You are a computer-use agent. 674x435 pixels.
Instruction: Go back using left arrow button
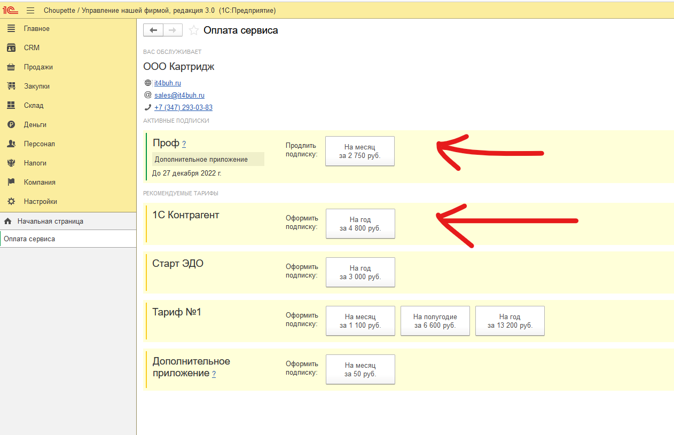tap(153, 30)
